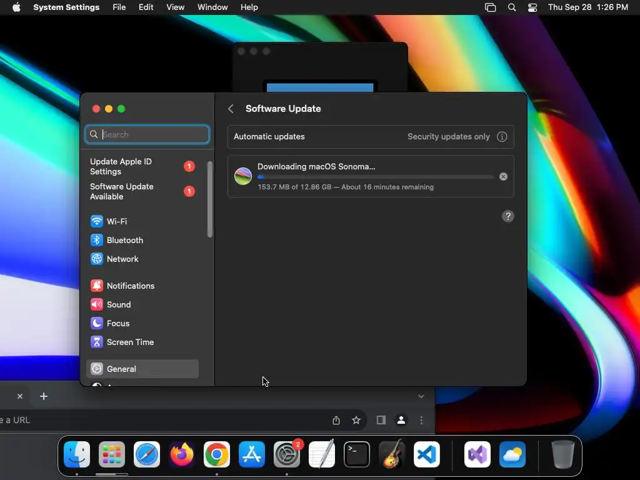The height and width of the screenshot is (480, 640).
Task: Bookmark the page with star icon
Action: tap(356, 420)
